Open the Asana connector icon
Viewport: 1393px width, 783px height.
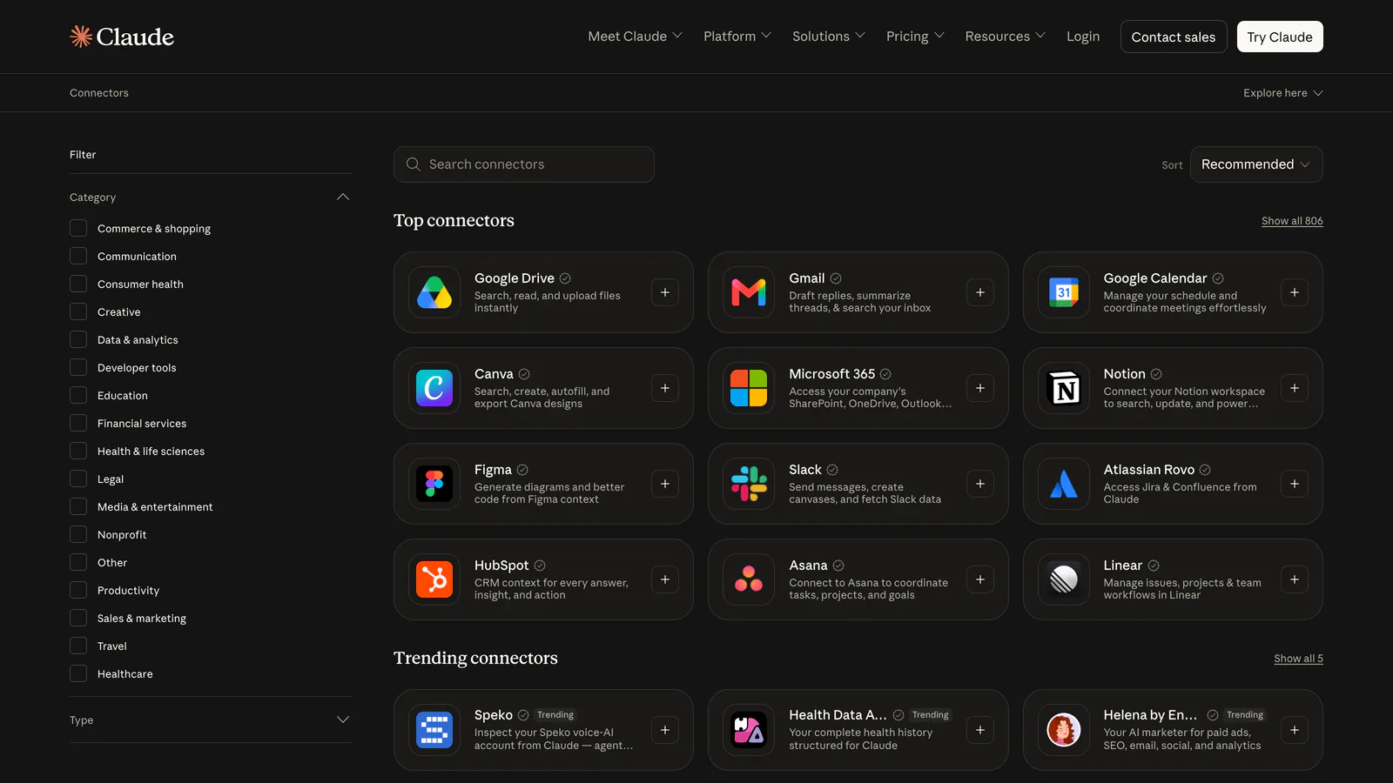tap(749, 579)
